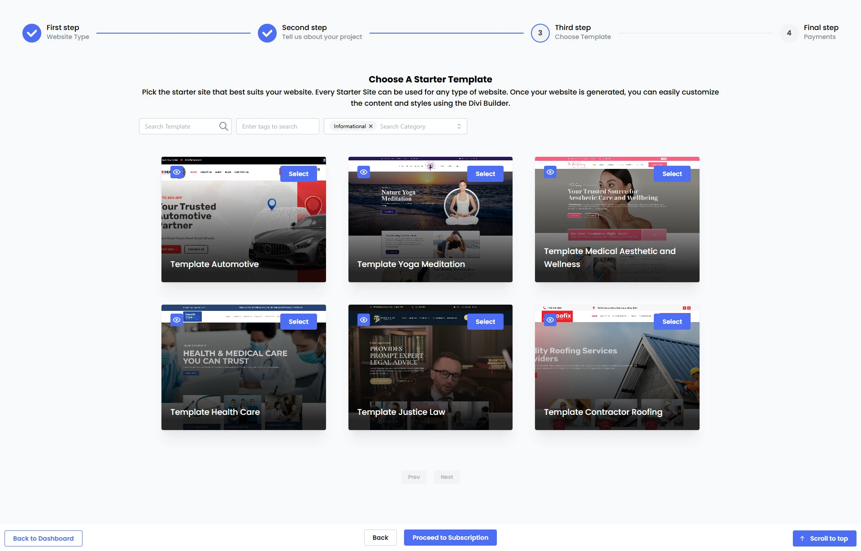Open the Template Contractor Roofing title
The height and width of the screenshot is (551, 861).
pos(603,412)
